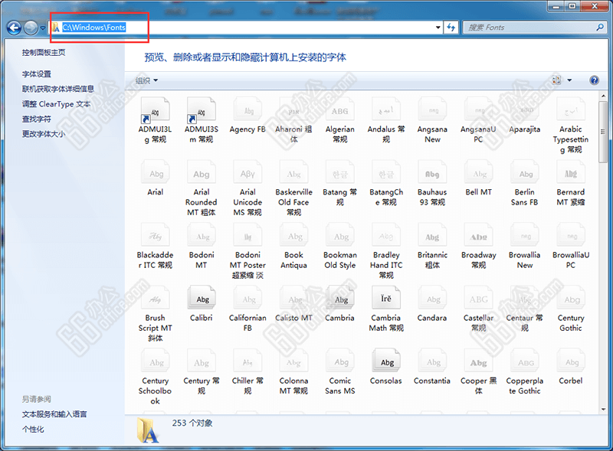This screenshot has height=451, width=613.
Task: Open the recent pages dropdown arrow
Action: tap(43, 28)
